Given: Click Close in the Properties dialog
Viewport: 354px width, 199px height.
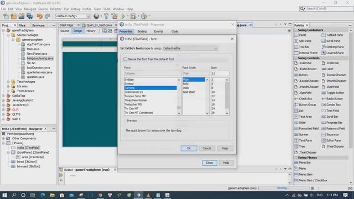Looking at the screenshot, I should point(210,163).
